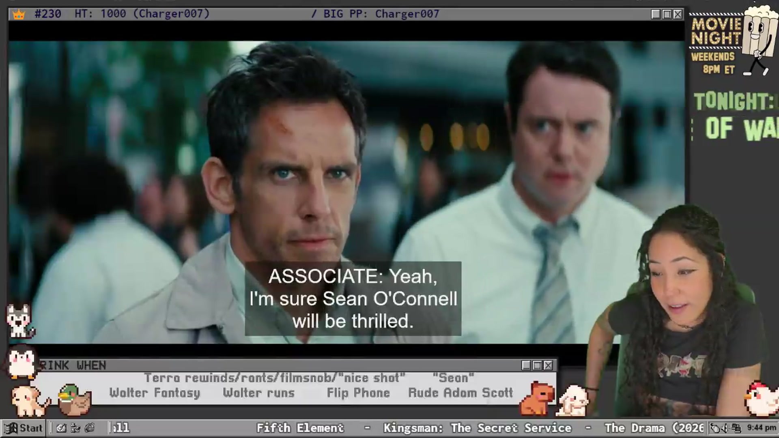
Task: Minimize the Drink When window
Action: tap(526, 365)
